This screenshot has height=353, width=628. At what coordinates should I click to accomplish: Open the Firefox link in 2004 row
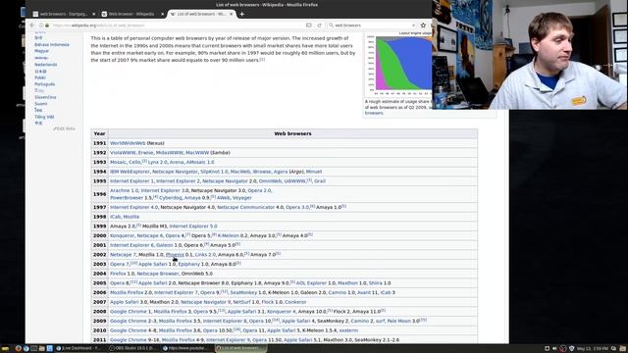point(118,274)
